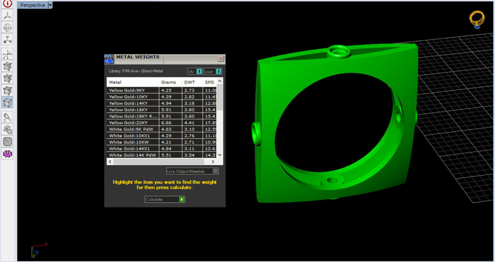Screen dimensions: 495x262
Task: Click the Metal column header
Action: click(133, 82)
